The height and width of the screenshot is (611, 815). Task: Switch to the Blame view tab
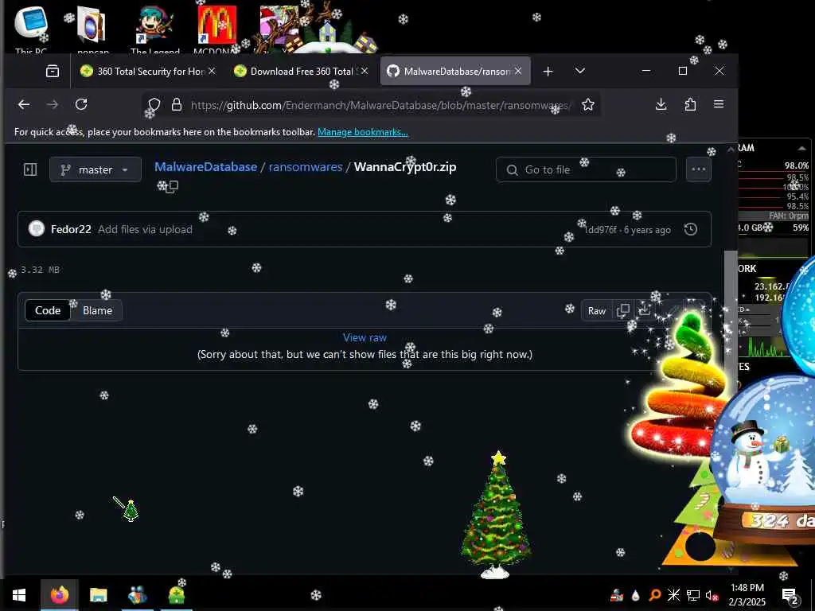[97, 310]
